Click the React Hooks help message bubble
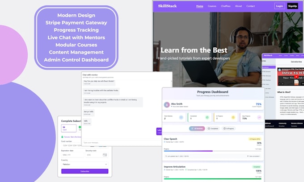 pos(99,83)
